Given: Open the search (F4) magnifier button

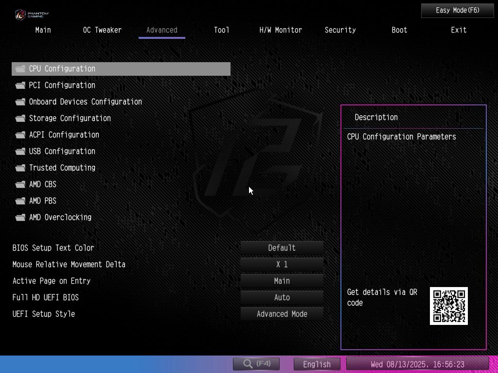Looking at the screenshot, I should coord(256,364).
